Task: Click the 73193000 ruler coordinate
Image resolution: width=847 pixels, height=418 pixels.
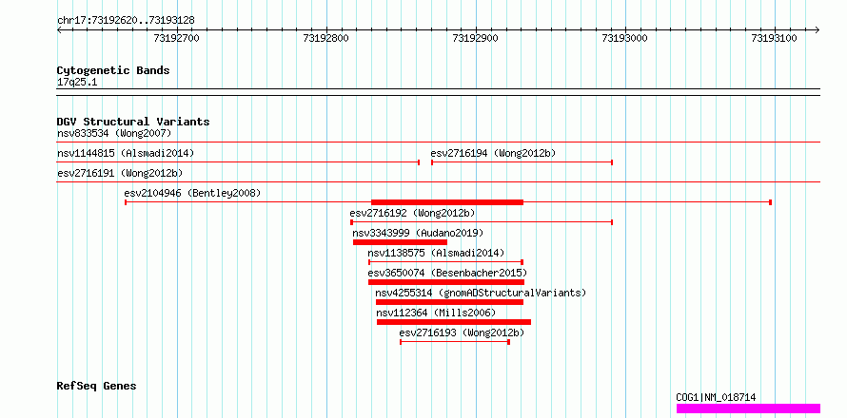Action: point(625,38)
